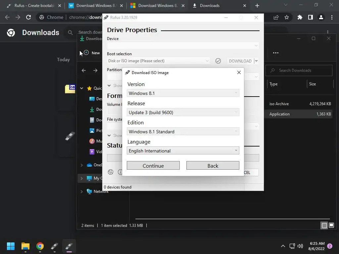Collapse Quick access tree node
The width and height of the screenshot is (339, 254).
coord(82,88)
